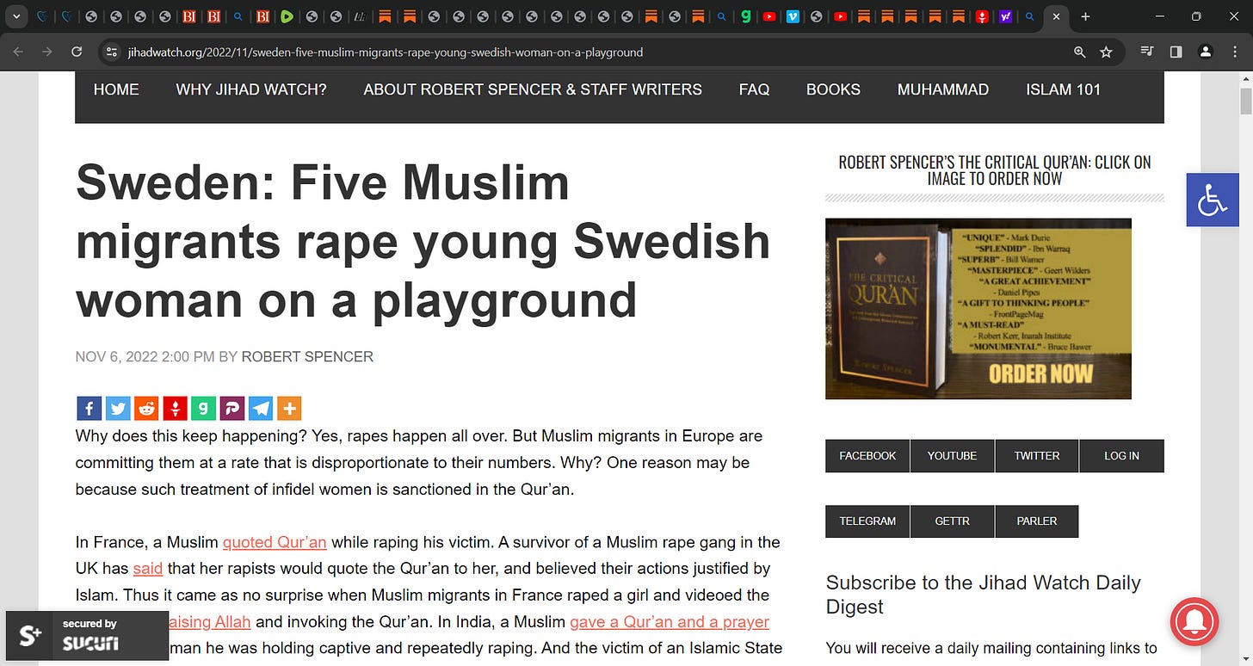
Task: Open the media control icon in the toolbar
Action: [x=1147, y=52]
